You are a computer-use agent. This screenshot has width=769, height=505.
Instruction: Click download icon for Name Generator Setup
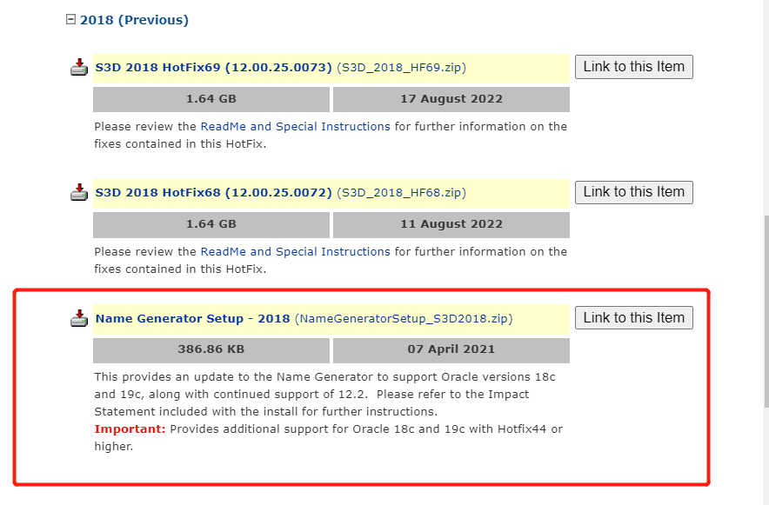point(79,318)
